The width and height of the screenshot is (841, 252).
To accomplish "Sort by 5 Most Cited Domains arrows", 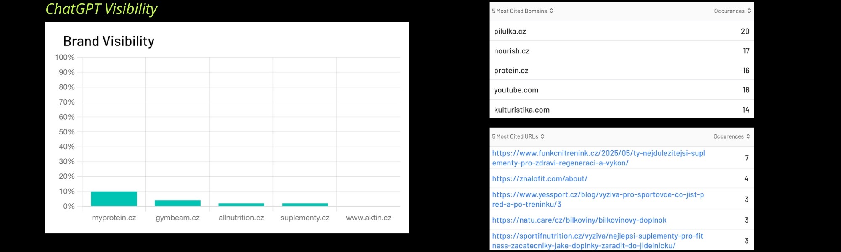I will tap(551, 11).
